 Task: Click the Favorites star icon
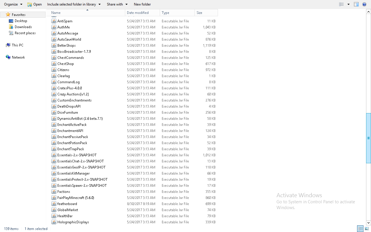coord(8,14)
